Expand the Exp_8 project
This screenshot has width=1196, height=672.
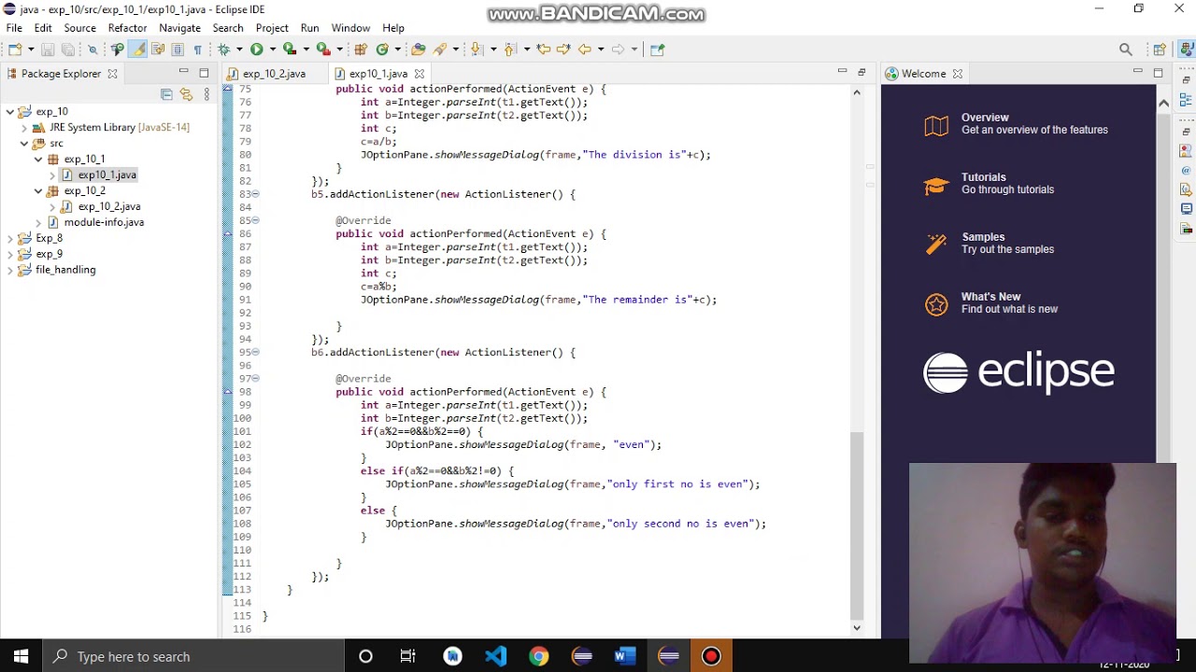pyautogui.click(x=10, y=239)
